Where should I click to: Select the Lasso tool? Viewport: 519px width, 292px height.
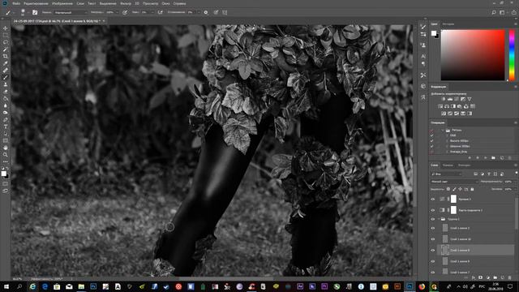(6, 42)
